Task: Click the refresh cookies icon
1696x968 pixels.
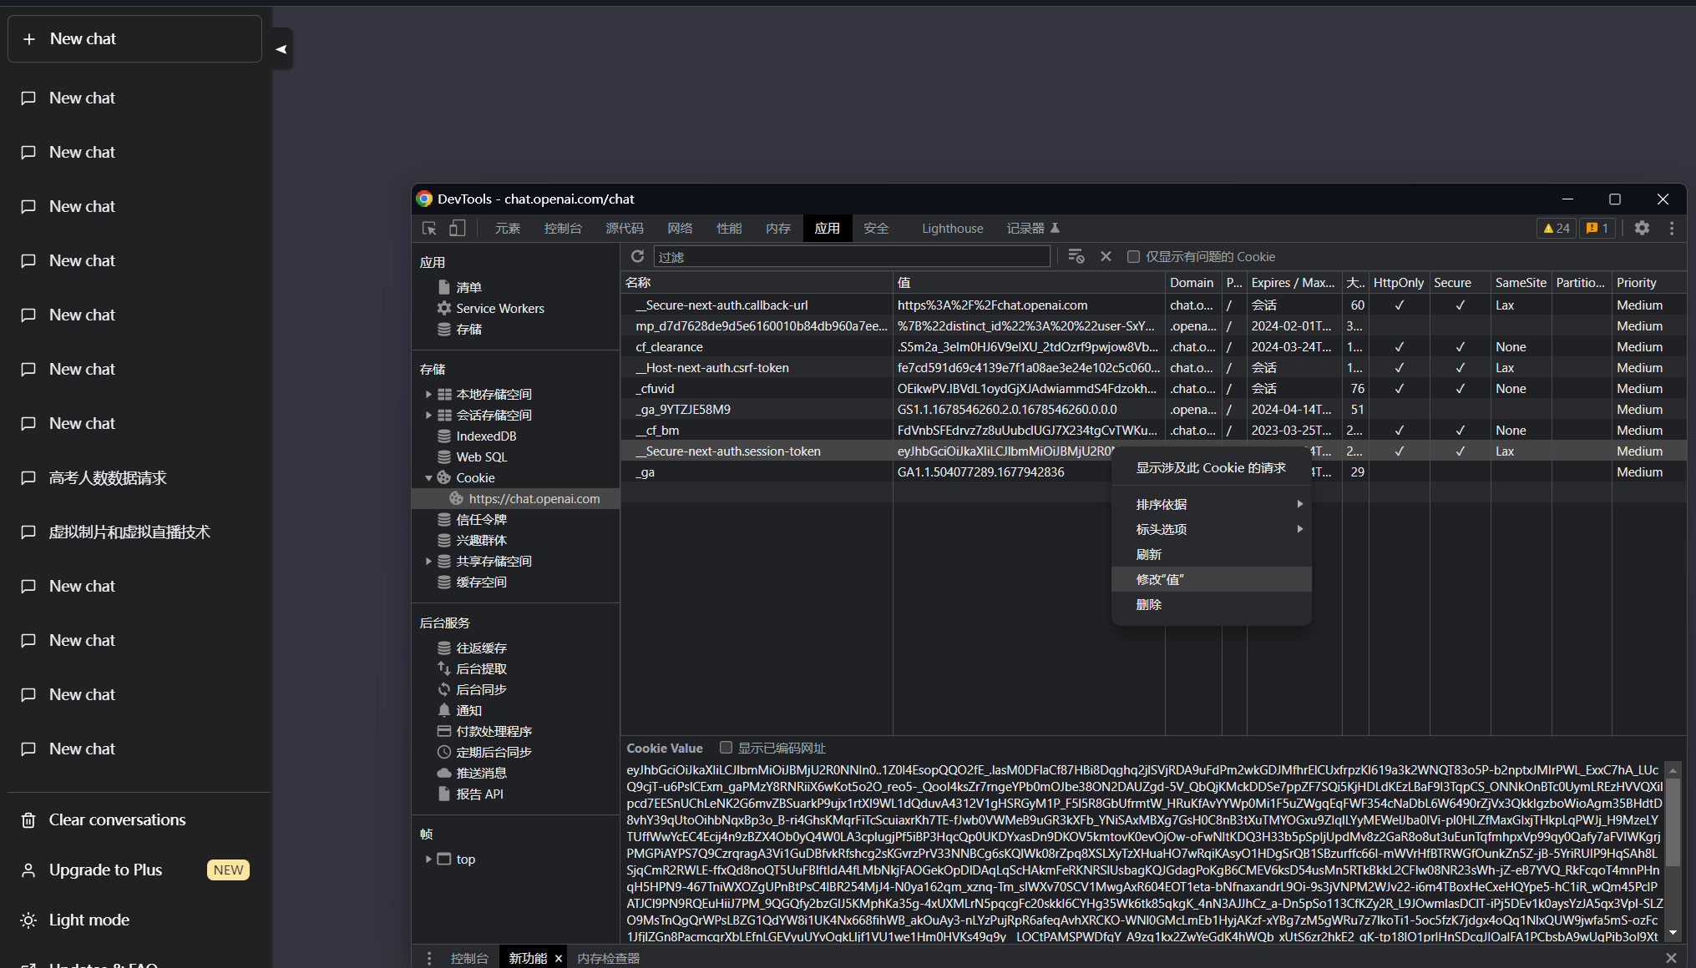Action: tap(638, 257)
